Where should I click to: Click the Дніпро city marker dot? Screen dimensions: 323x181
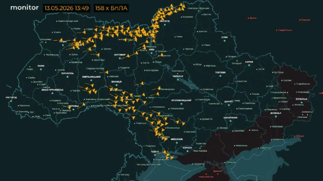(x=229, y=105)
